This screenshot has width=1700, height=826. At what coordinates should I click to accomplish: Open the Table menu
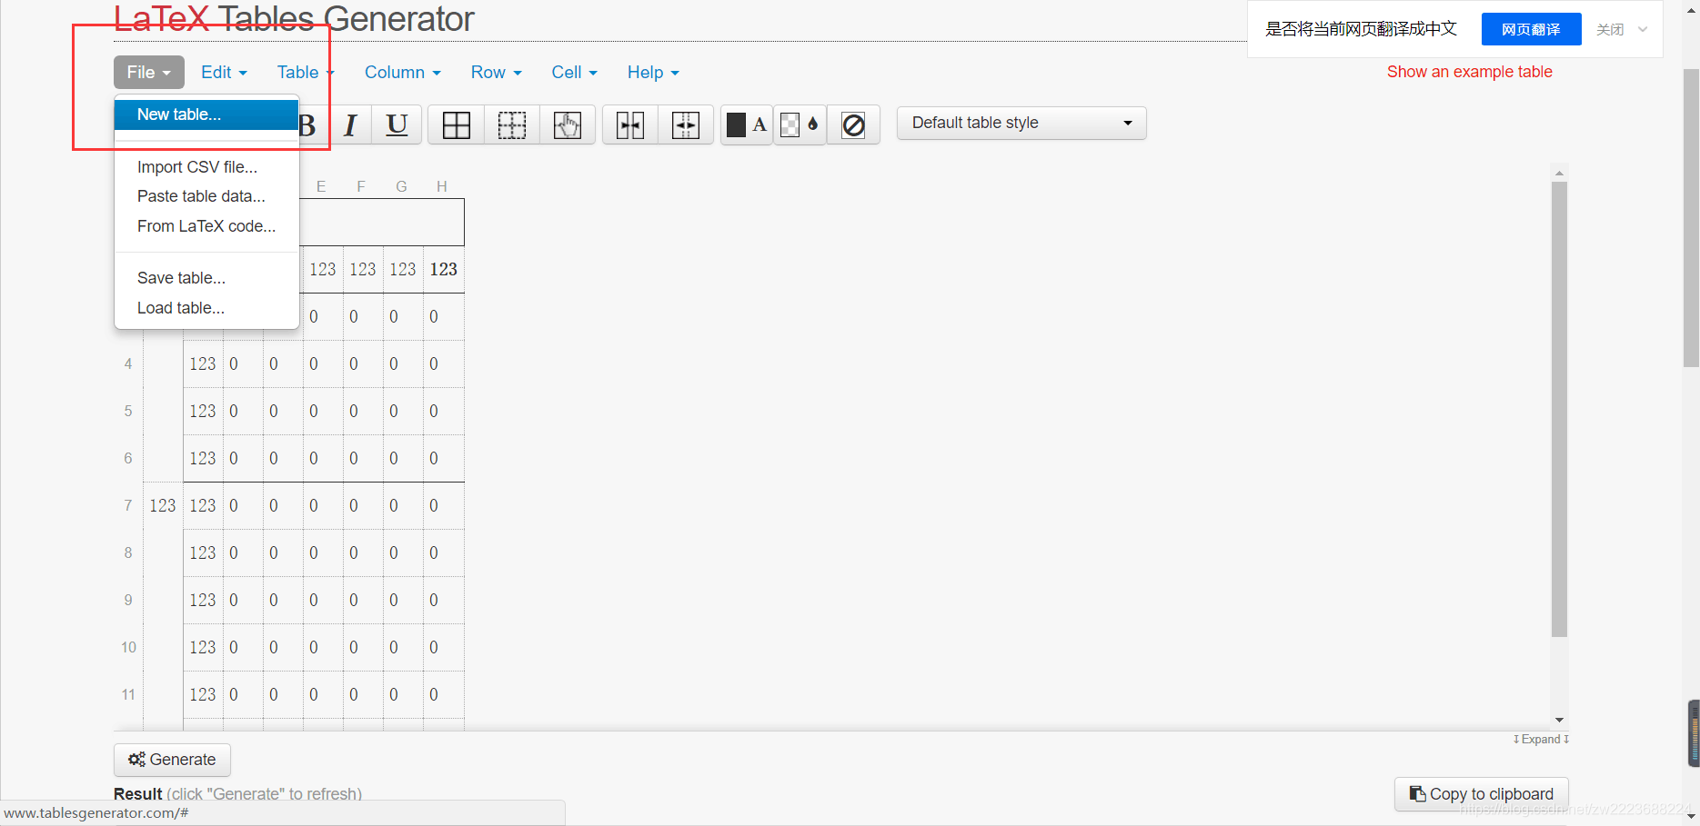pos(306,72)
